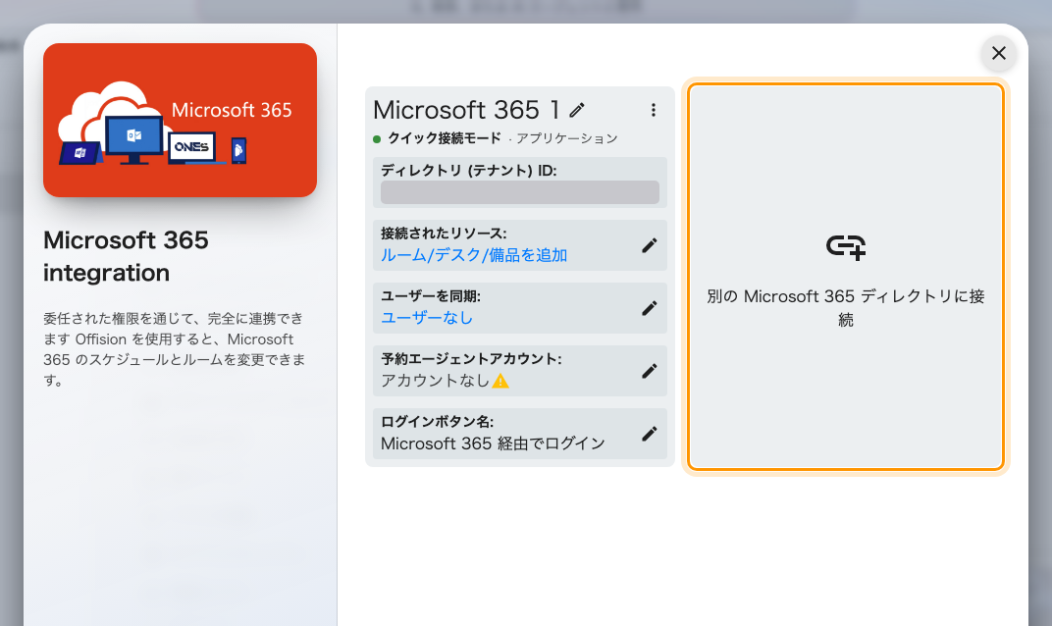Screen dimensions: 1052x626
Task: Click the green クイック接続モード status dot
Action: [377, 139]
